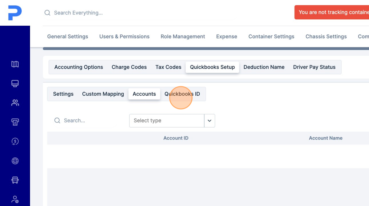Click the Account ID column header
Screen dimensions: 369x206
tap(176, 138)
